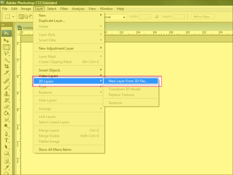Select the Move tool
The image size is (233, 175).
[6, 41]
